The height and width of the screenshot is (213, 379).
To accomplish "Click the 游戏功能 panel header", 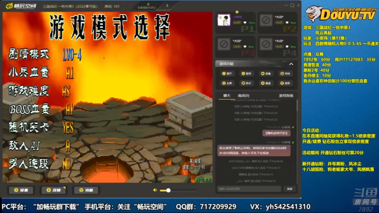I will pyautogui.click(x=256, y=64).
